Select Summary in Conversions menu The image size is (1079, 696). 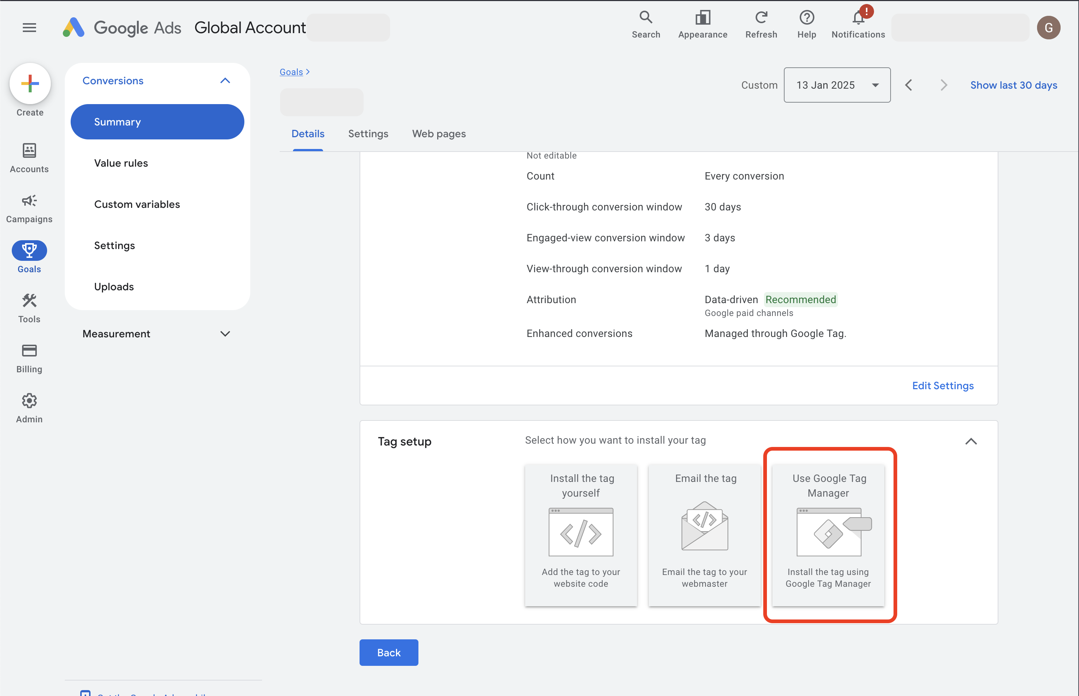157,121
